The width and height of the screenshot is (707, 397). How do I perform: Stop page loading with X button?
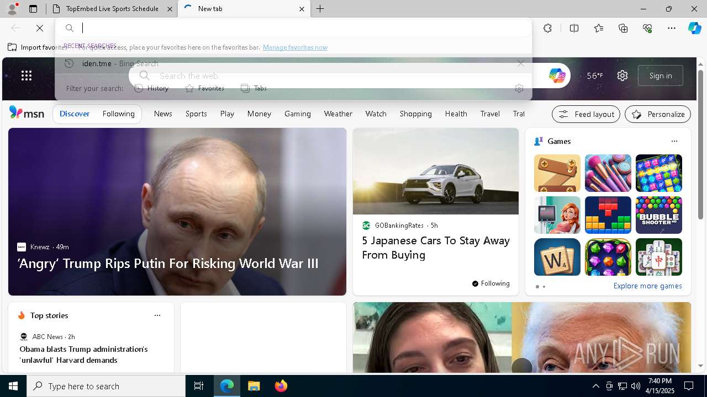[x=40, y=28]
